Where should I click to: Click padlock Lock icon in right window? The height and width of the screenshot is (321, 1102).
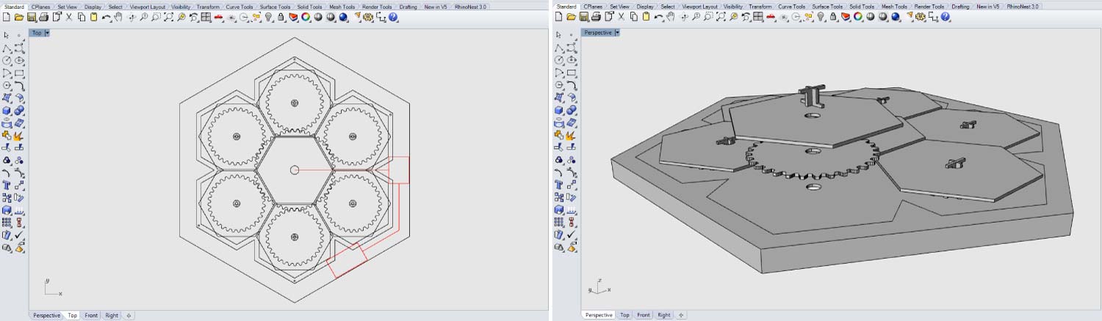(833, 17)
